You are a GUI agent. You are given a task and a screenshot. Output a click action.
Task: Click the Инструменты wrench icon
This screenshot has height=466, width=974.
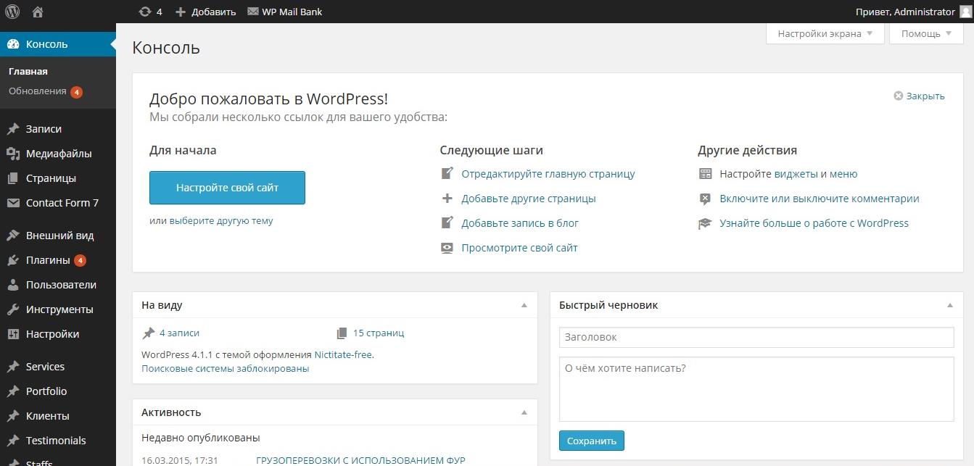[x=13, y=309]
